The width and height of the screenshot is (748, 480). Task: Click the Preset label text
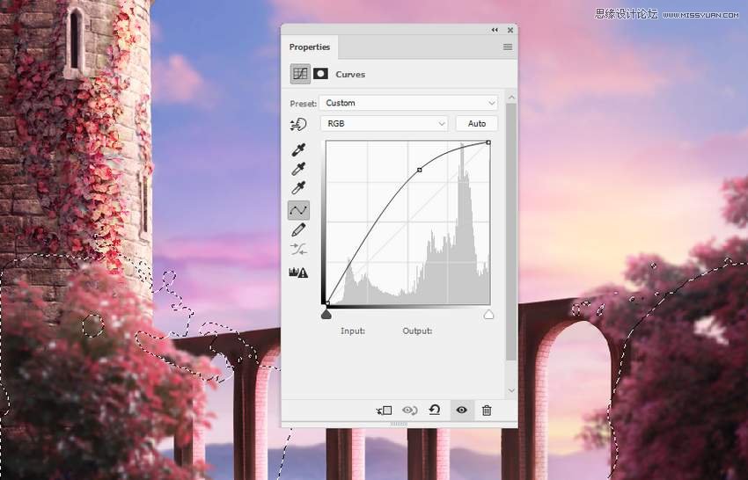coord(303,104)
